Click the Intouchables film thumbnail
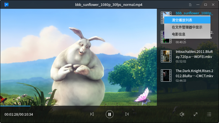Viewport: 219px width, 123px height. [x=166, y=56]
